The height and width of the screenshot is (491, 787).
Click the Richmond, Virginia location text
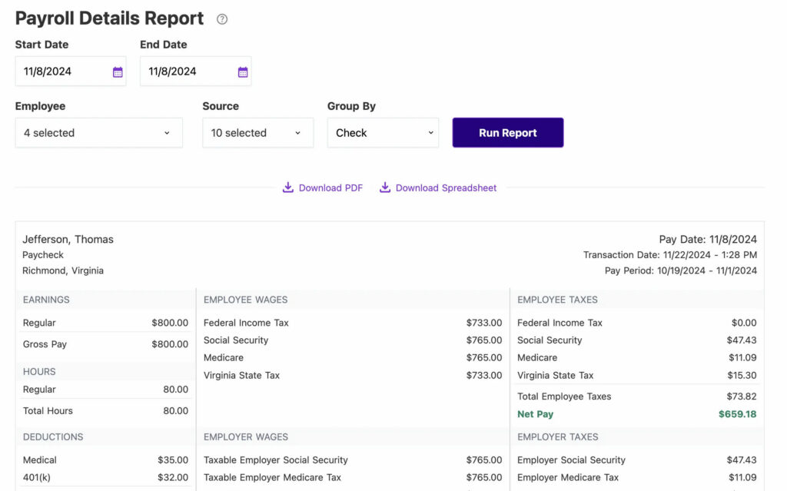click(63, 270)
